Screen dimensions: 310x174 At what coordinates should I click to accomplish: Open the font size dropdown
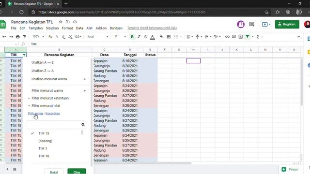click(x=120, y=37)
